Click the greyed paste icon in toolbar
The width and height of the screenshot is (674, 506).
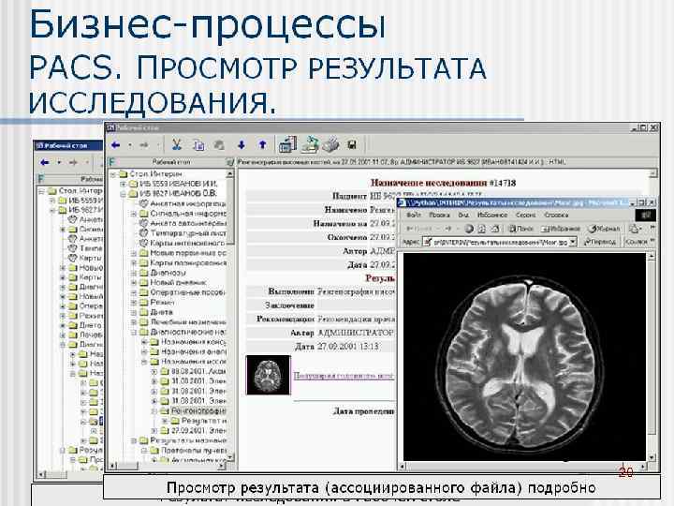[x=219, y=145]
